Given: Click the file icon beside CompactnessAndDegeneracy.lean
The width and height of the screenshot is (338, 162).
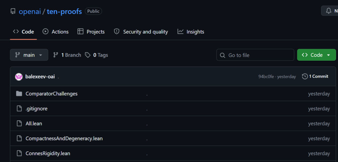Looking at the screenshot, I should click(19, 139).
